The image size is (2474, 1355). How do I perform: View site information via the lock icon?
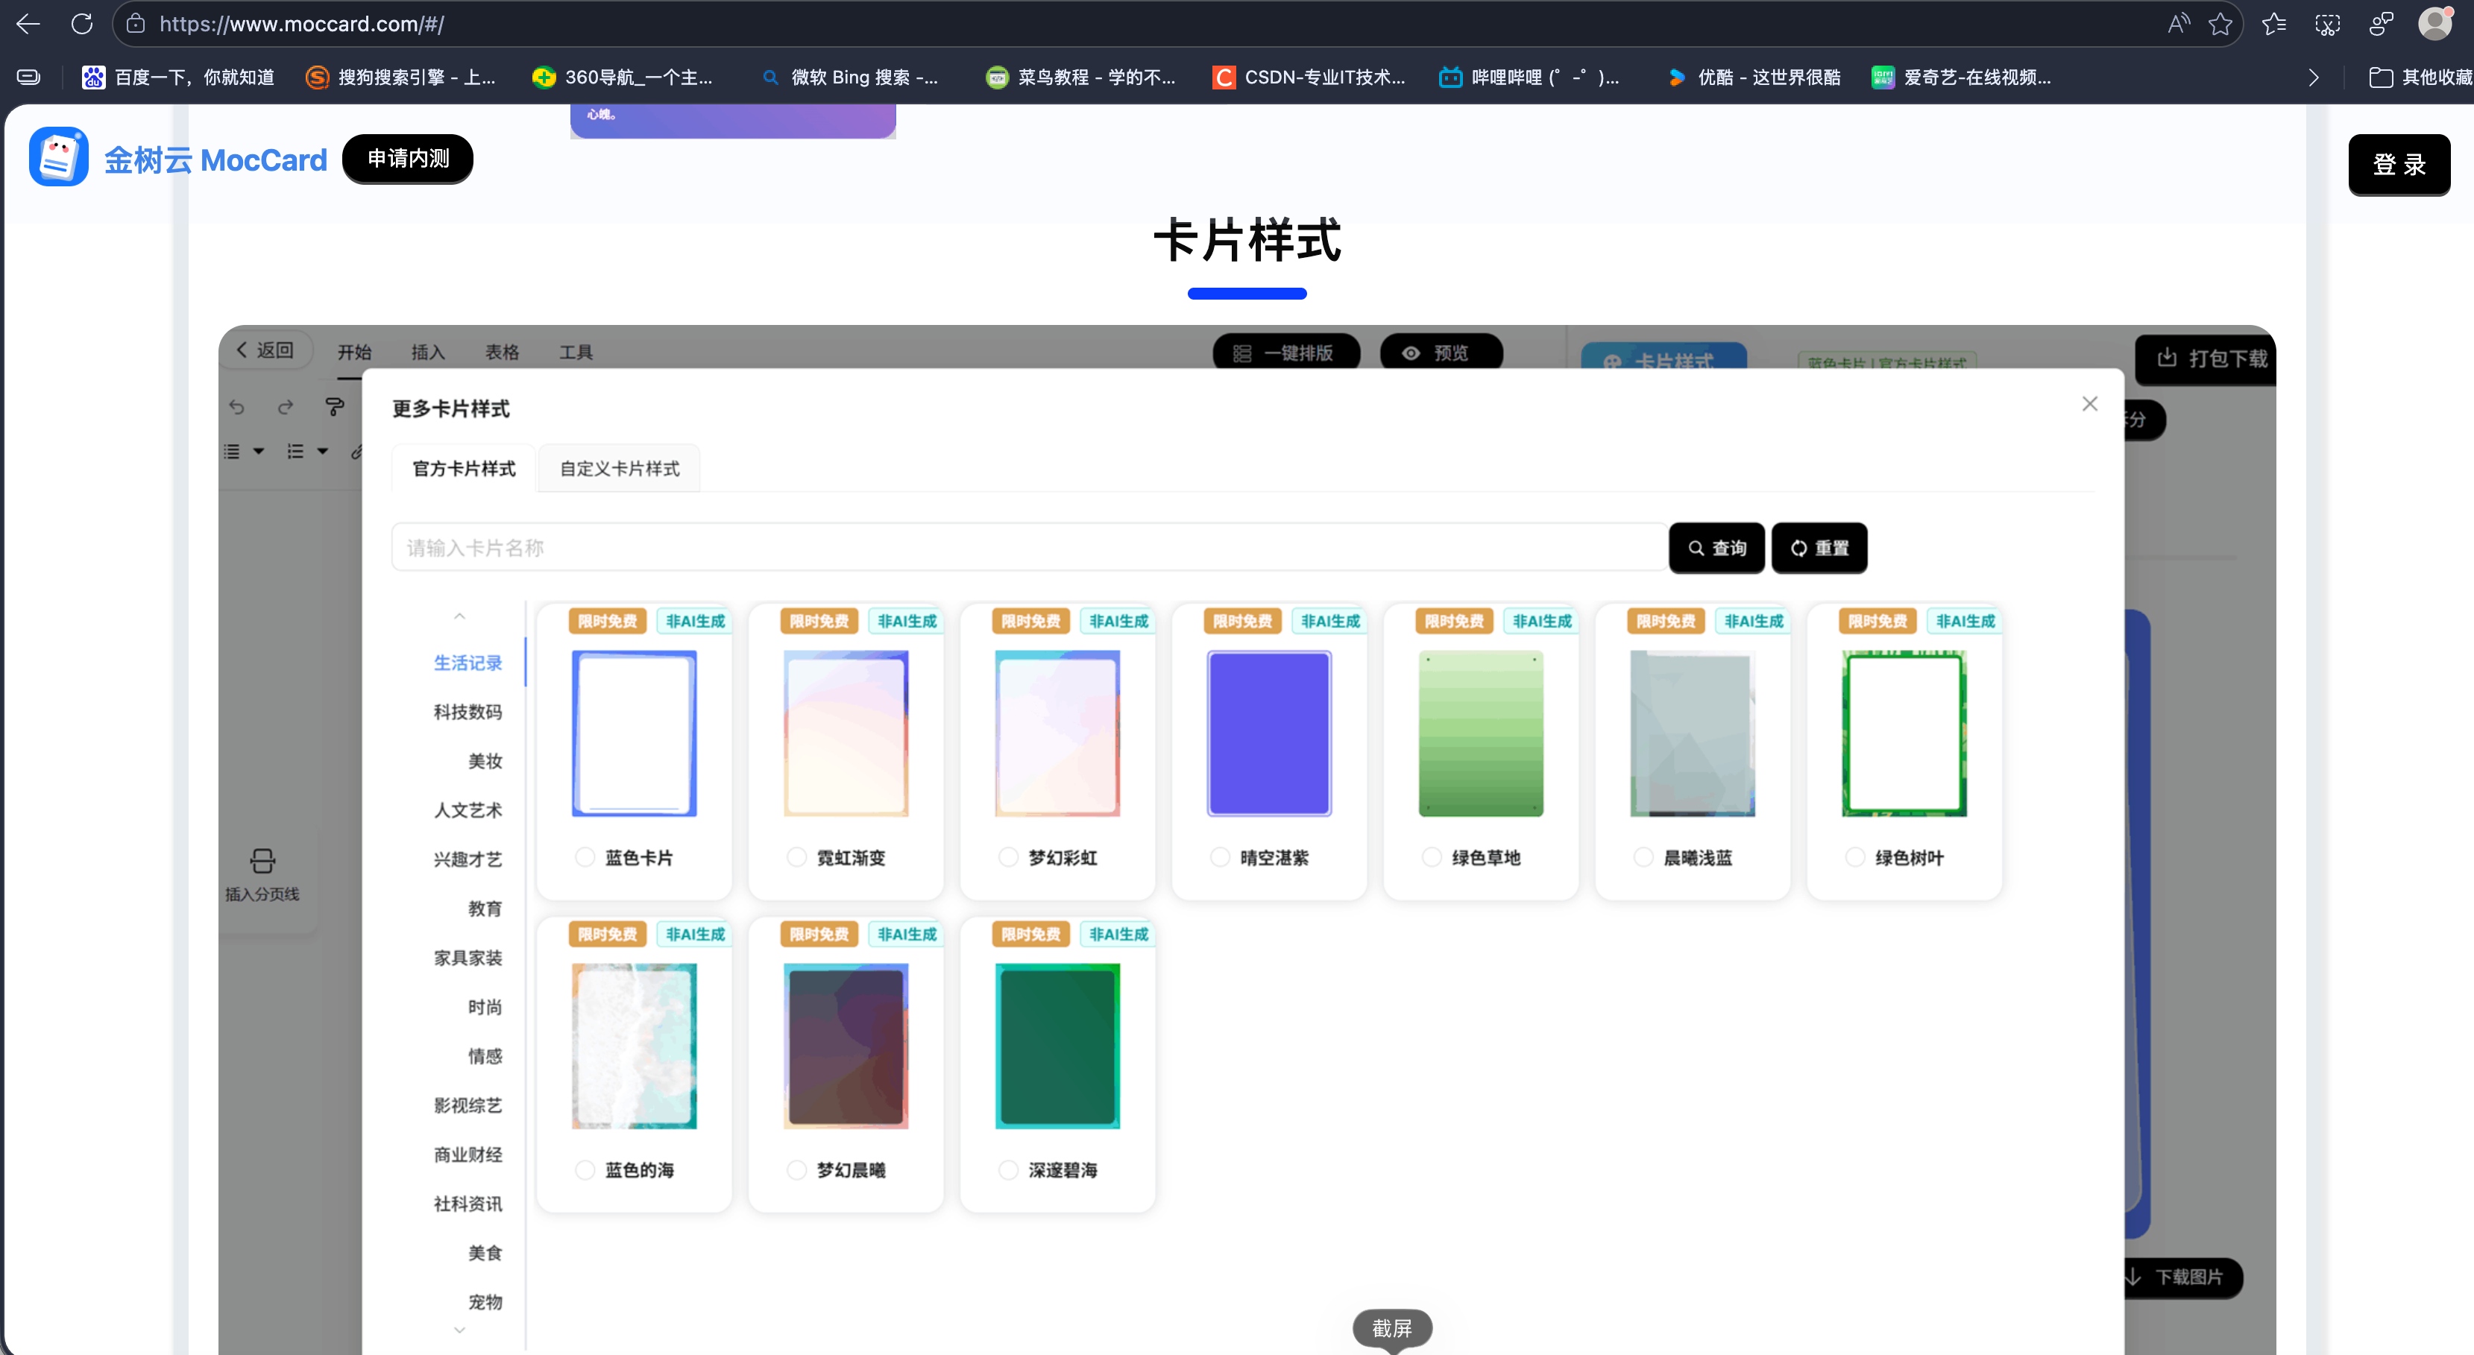(x=136, y=24)
